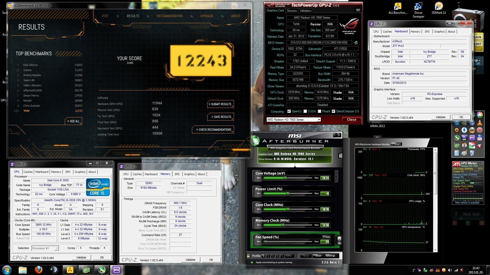Open the Processor #1 selection dropdown
This screenshot has width=490, height=275.
coord(57,248)
